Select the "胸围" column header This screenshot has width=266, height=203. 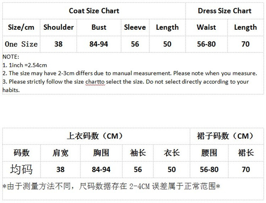[101, 153]
